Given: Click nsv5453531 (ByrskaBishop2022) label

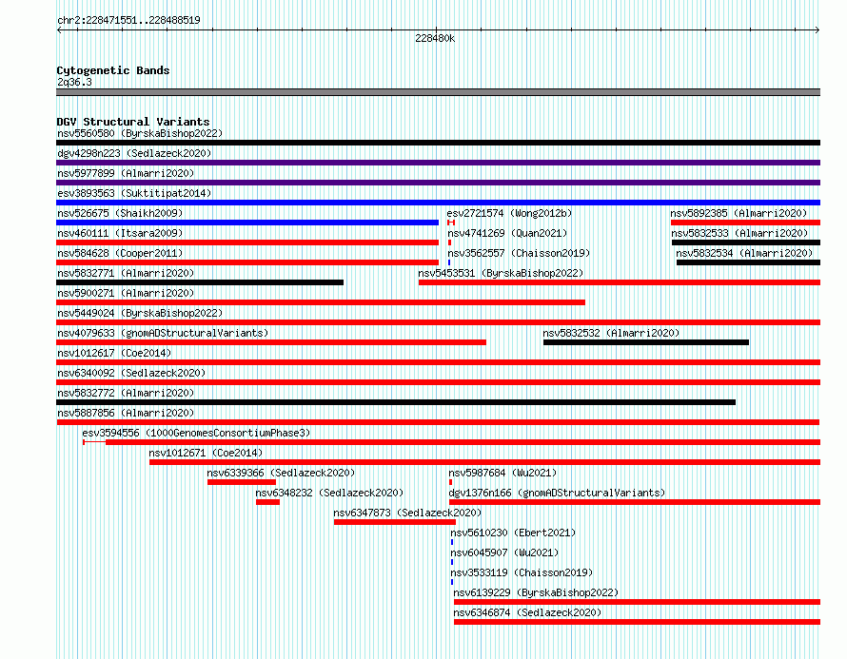Looking at the screenshot, I should point(501,273).
